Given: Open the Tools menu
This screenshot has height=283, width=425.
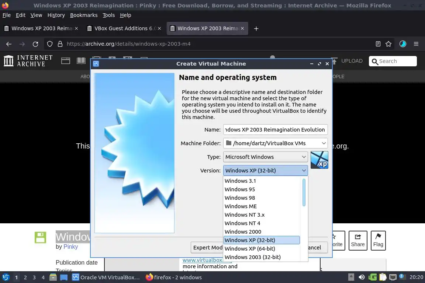Looking at the screenshot, I should [x=109, y=15].
